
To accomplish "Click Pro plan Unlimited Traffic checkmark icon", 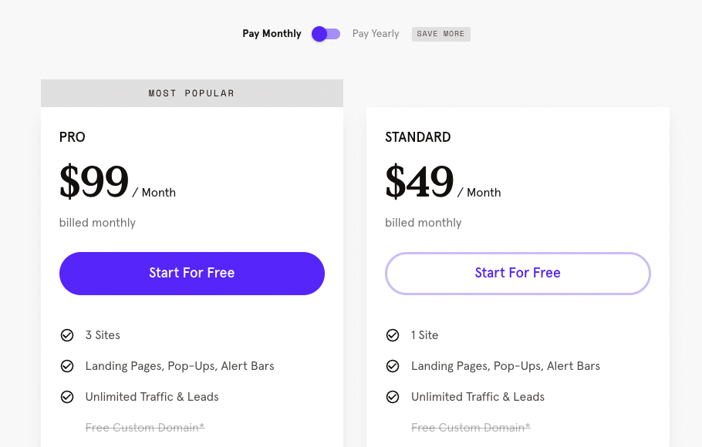I will [x=67, y=397].
